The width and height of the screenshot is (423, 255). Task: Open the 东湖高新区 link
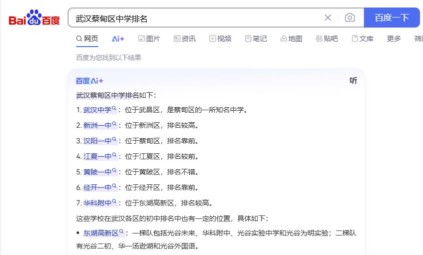(101, 233)
